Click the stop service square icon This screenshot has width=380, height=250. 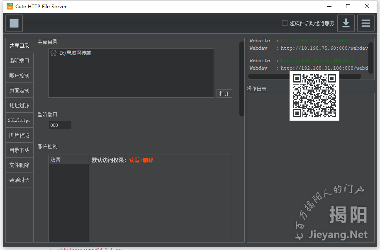coord(14,23)
